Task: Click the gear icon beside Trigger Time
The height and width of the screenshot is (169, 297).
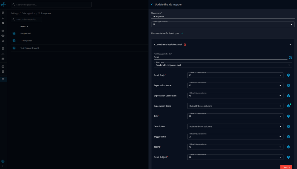Action: 288,137
